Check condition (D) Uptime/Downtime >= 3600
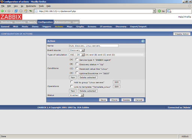Image resolution: width=192 pixels, height=139 pixels. (77, 73)
